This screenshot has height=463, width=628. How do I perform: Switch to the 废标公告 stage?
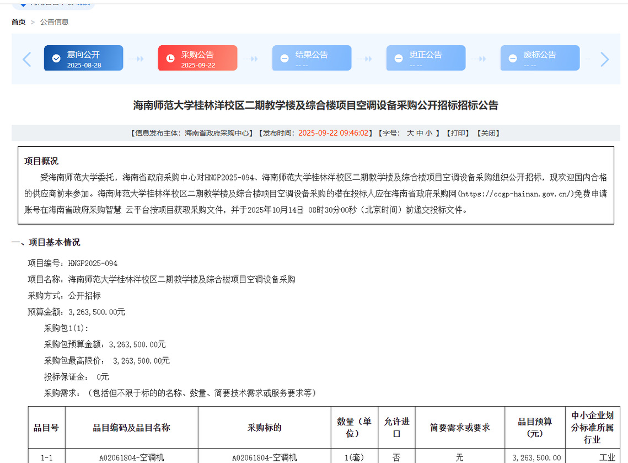click(540, 58)
